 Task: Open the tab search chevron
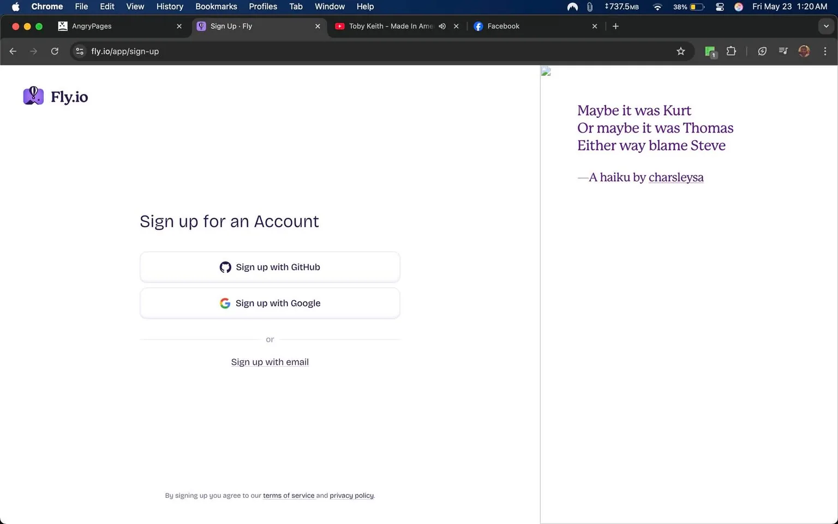coord(826,26)
